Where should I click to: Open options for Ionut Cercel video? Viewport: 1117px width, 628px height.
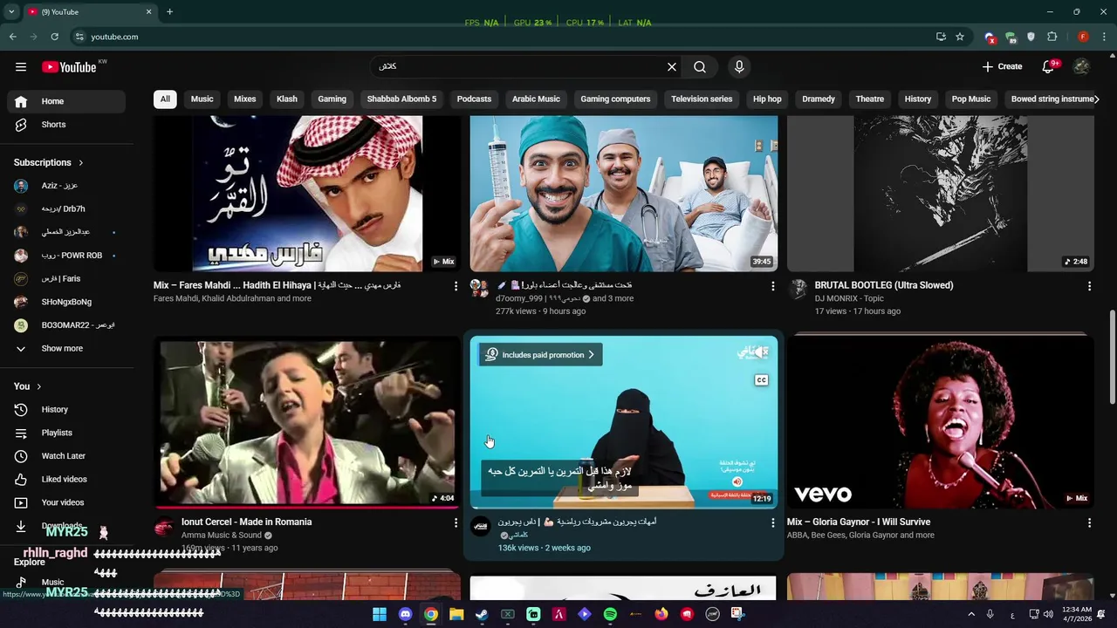tap(456, 522)
